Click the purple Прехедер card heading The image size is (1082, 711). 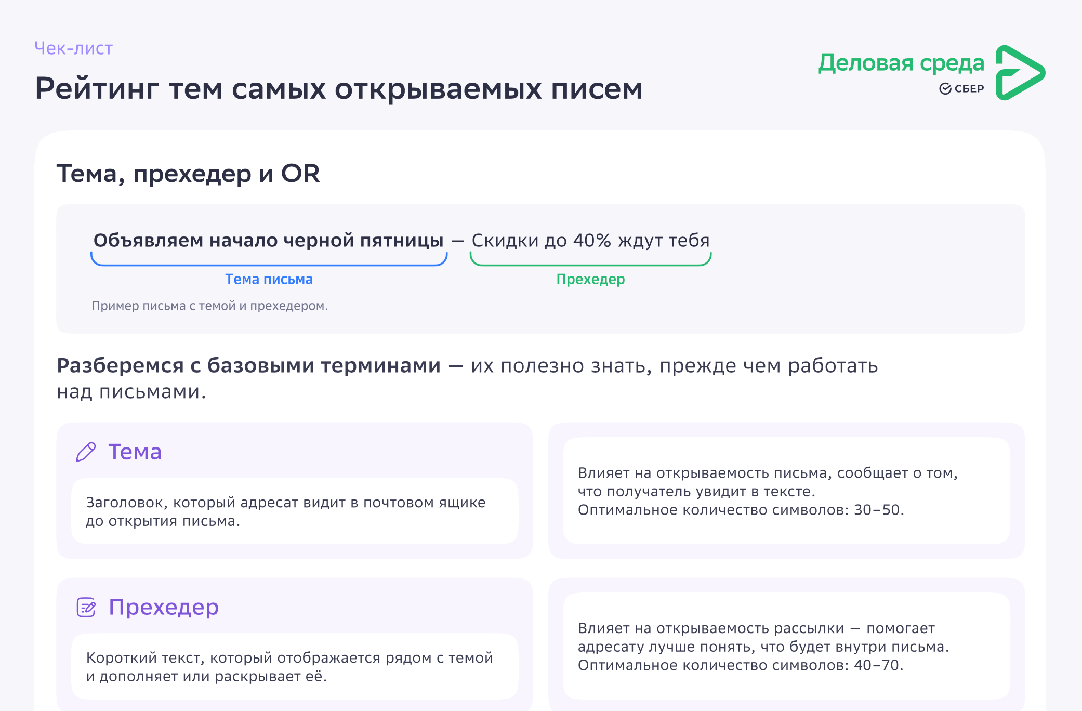pos(164,607)
